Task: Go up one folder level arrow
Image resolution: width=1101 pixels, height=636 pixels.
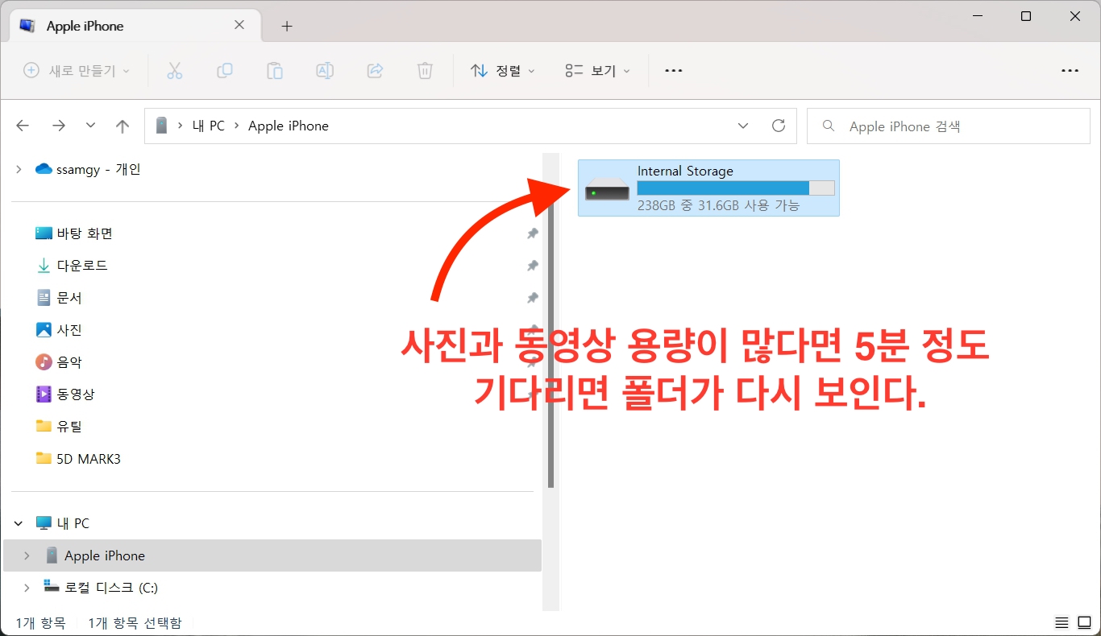Action: point(123,126)
